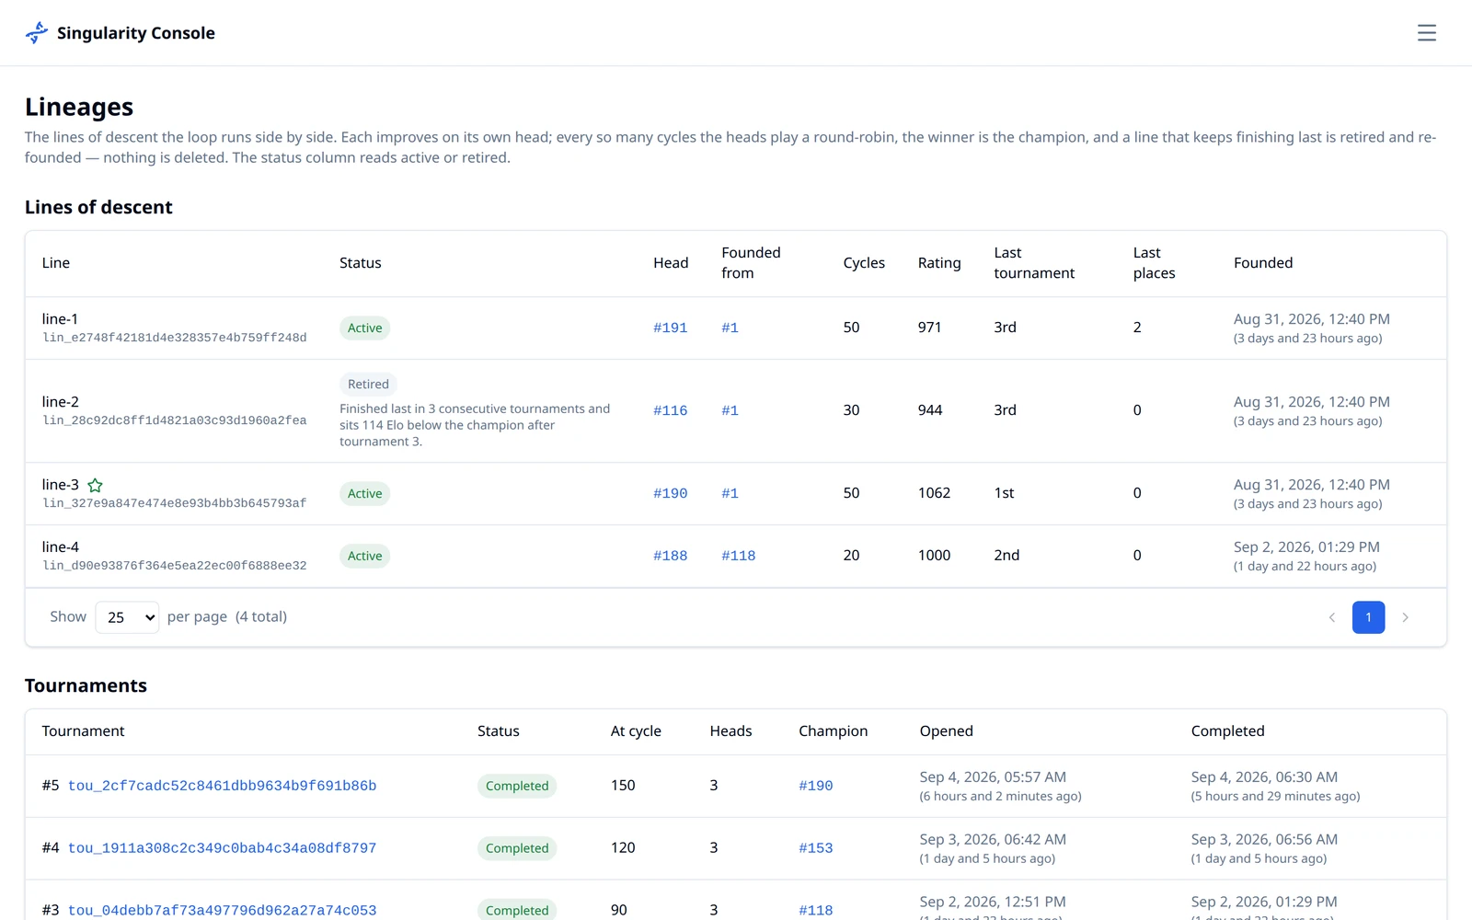The image size is (1472, 920).
Task: Go to next page arrow
Action: [1405, 617]
